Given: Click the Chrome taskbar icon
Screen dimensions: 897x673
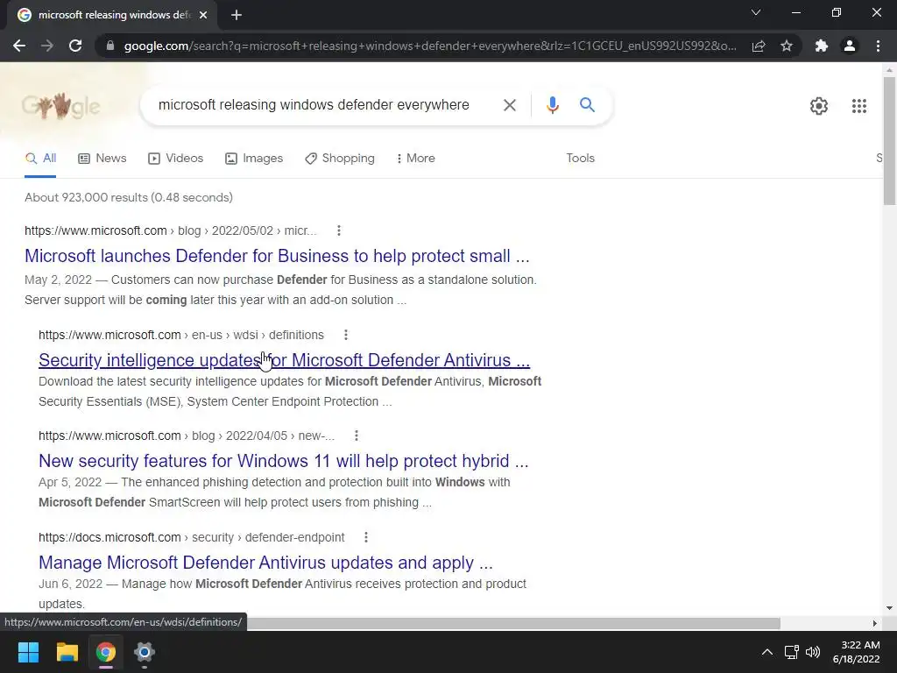Looking at the screenshot, I should [x=106, y=652].
